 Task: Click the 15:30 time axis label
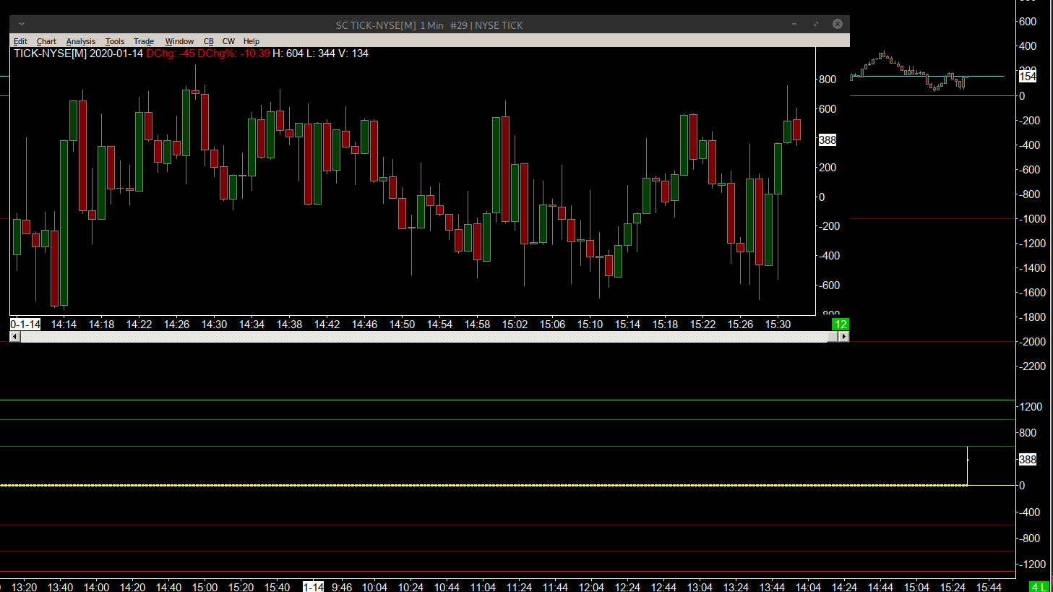(778, 325)
